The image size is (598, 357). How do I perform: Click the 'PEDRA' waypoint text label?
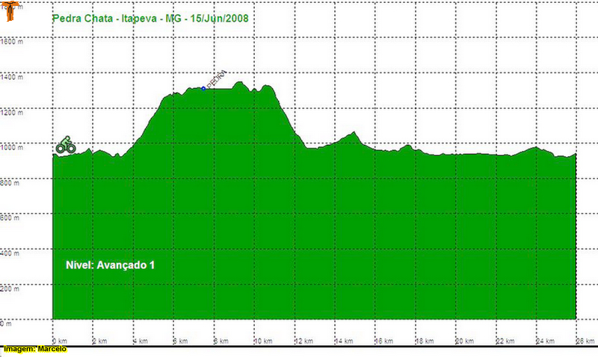pyautogui.click(x=216, y=79)
